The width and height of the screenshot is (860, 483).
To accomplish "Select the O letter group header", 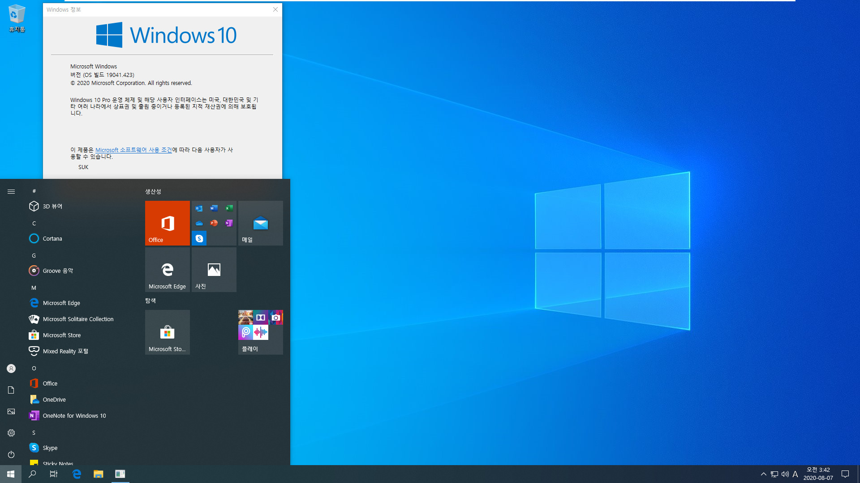I will click(34, 368).
